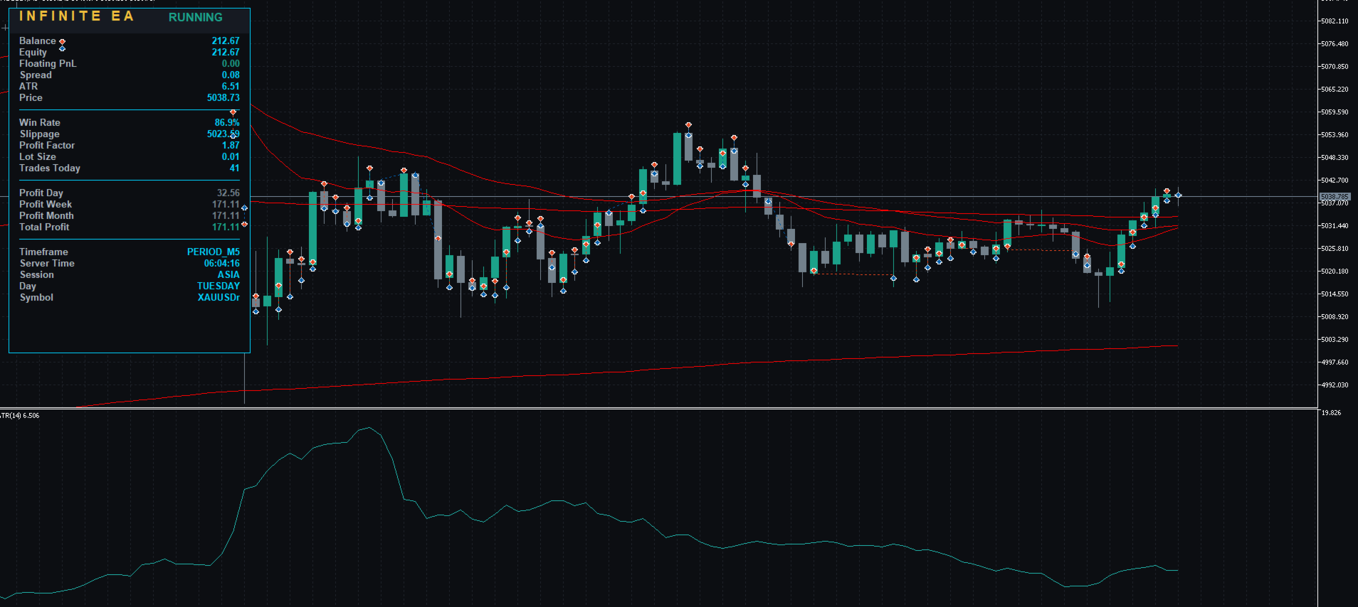The width and height of the screenshot is (1358, 607).
Task: Click the Session label
Action: (x=37, y=275)
